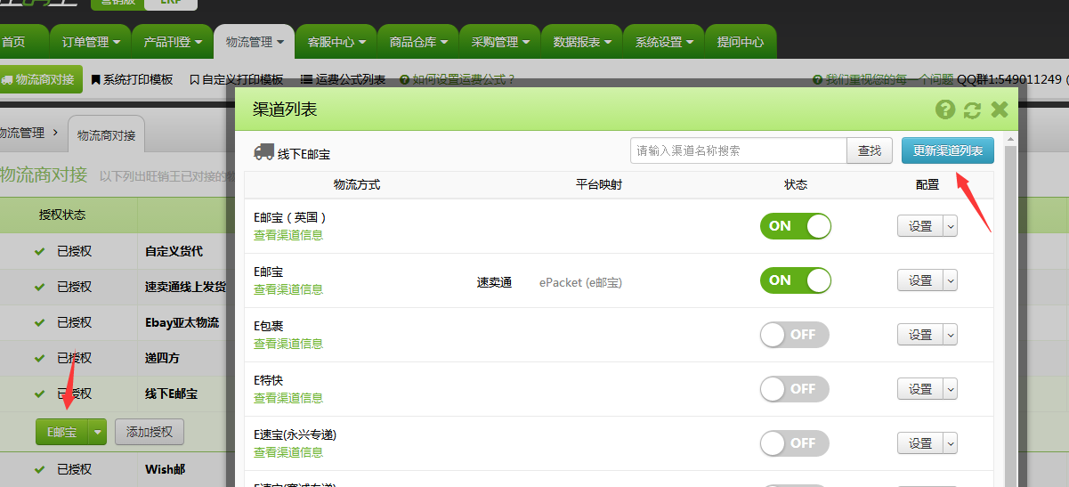This screenshot has height=487, width=1069.
Task: Click green checkmark in the Wish邮 row
Action: (x=39, y=468)
